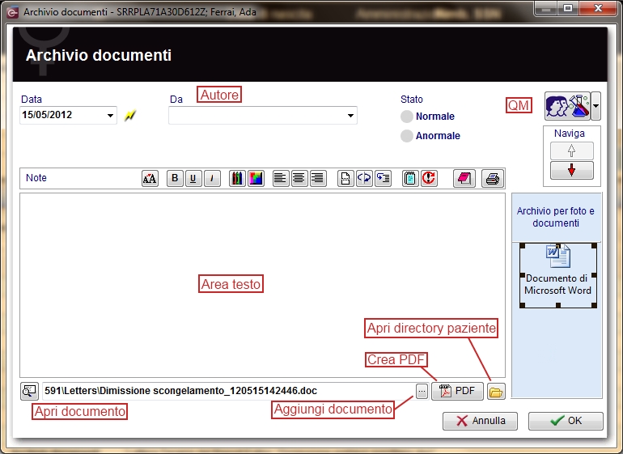This screenshot has width=623, height=454.
Task: Click the pink eraser icon
Action: click(x=464, y=179)
